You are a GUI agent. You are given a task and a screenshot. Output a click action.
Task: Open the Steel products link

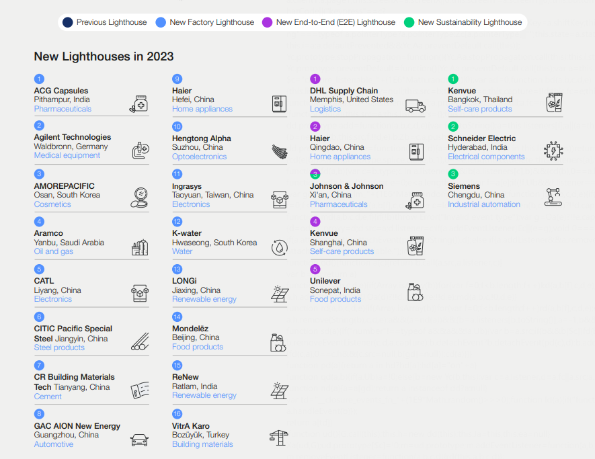59,347
